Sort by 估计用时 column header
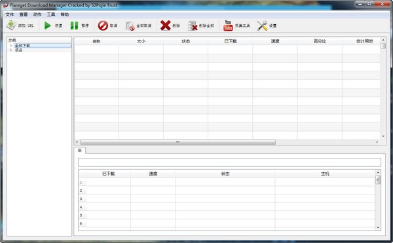The image size is (393, 243). pos(362,41)
